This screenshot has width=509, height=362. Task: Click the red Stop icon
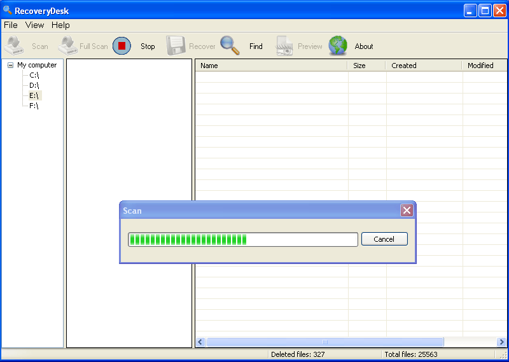pyautogui.click(x=122, y=46)
